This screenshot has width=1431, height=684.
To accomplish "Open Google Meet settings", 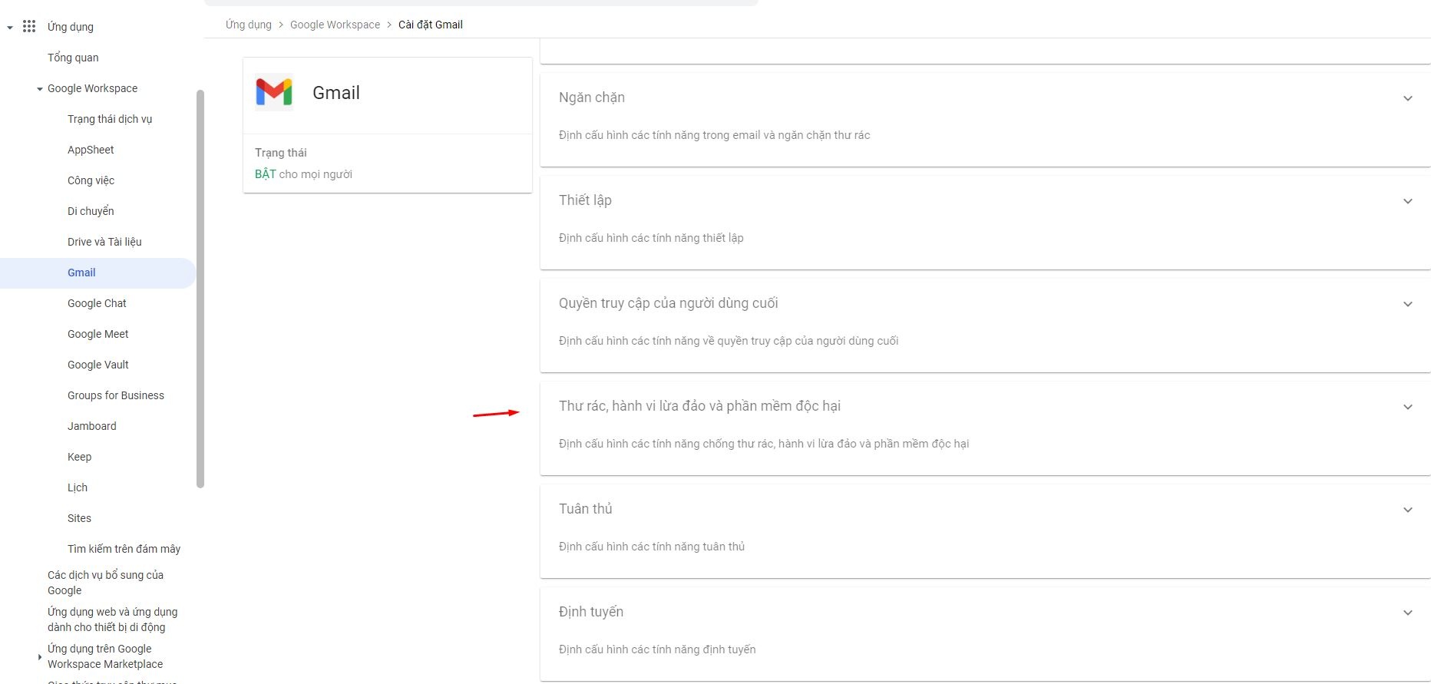I will 97,334.
